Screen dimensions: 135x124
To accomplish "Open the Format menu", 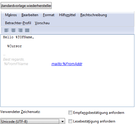I will coord(49,15).
